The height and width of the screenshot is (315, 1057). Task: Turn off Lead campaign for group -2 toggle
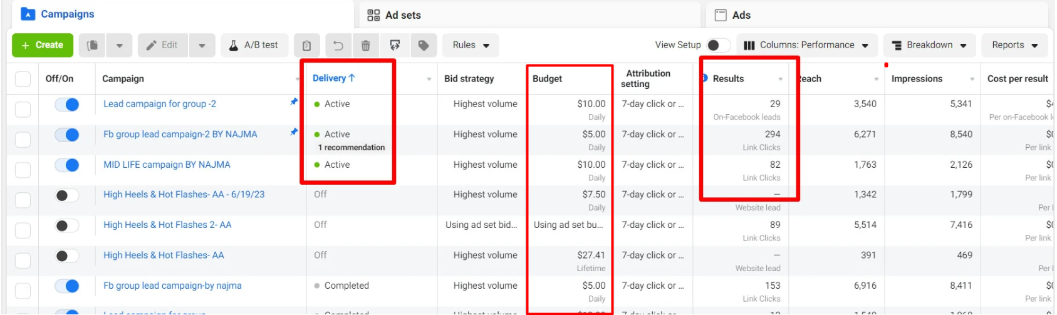tap(67, 105)
